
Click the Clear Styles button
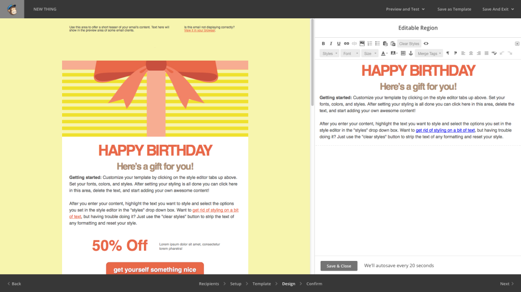click(x=409, y=44)
